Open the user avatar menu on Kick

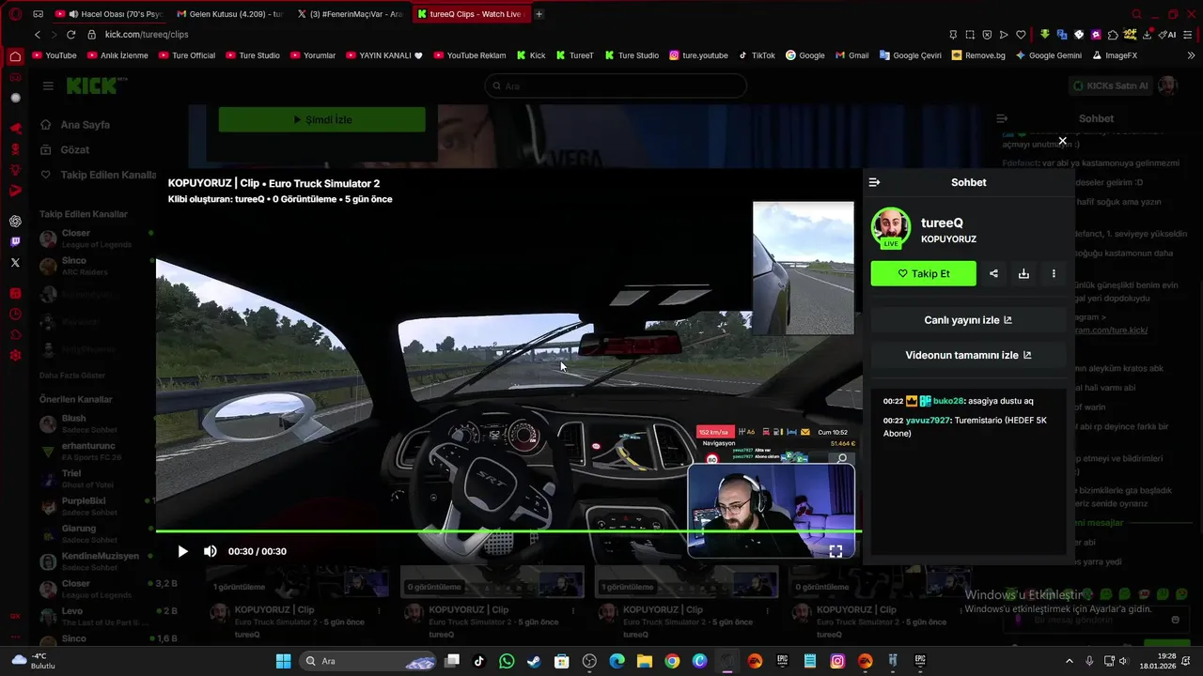[x=1167, y=85]
